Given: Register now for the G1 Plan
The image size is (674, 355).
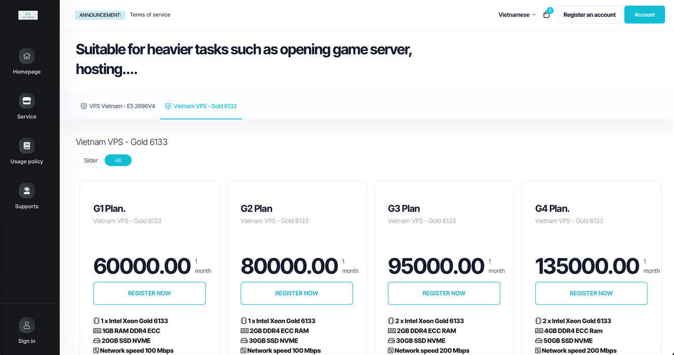Looking at the screenshot, I should click(x=149, y=293).
